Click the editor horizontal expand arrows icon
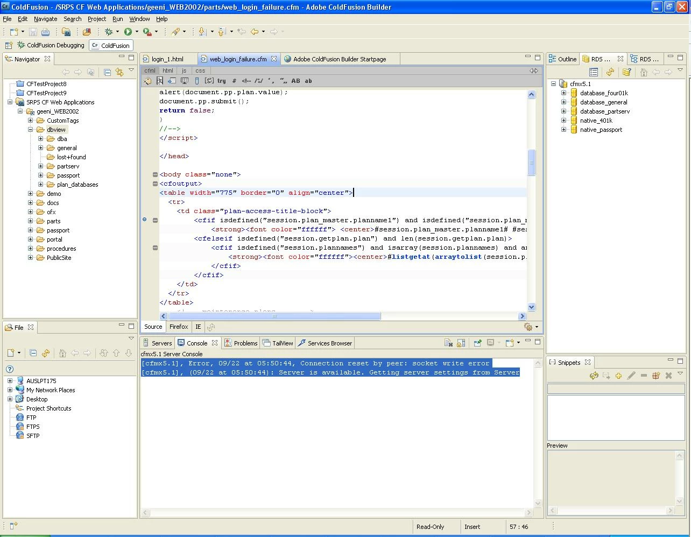Image resolution: width=691 pixels, height=537 pixels. click(534, 70)
